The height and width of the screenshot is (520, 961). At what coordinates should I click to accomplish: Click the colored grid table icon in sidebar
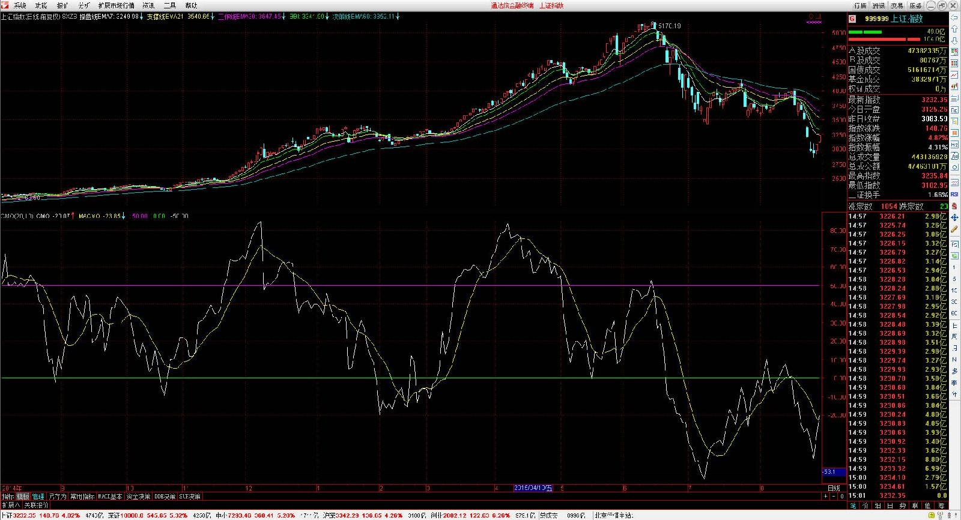pos(954,64)
